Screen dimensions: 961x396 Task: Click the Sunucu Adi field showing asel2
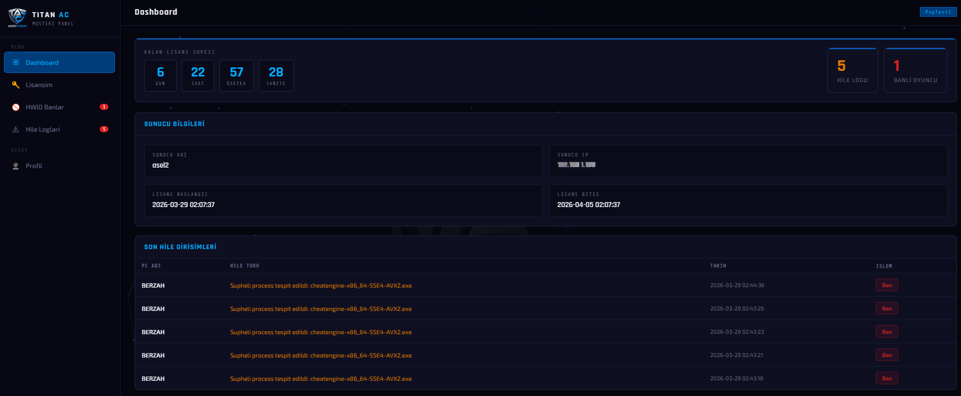click(343, 161)
